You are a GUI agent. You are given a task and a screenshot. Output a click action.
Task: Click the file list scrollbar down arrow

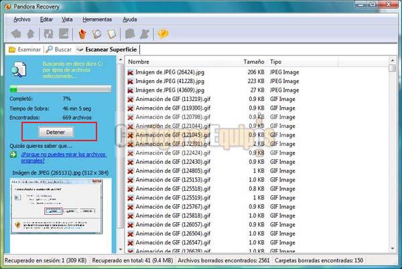tap(392, 248)
